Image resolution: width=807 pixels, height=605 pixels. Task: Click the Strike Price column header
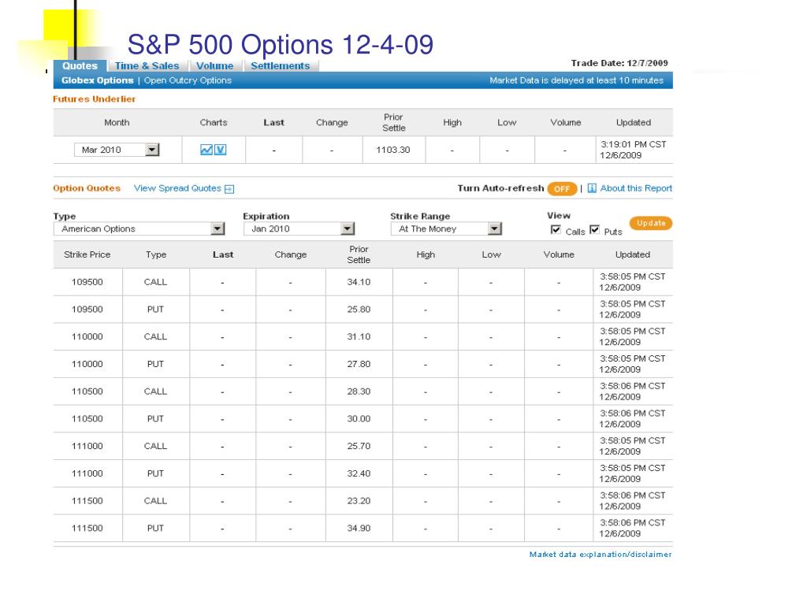(x=87, y=254)
